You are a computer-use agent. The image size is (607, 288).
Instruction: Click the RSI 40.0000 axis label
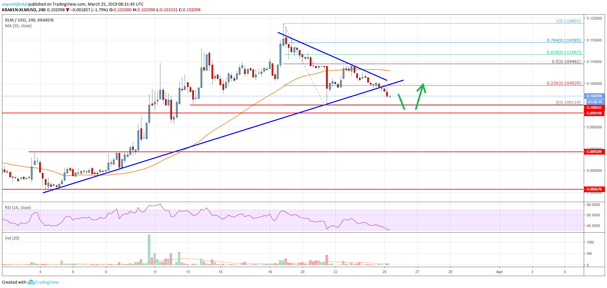click(593, 226)
